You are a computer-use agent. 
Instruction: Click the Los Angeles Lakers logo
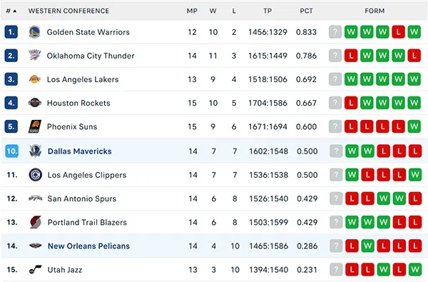click(35, 79)
